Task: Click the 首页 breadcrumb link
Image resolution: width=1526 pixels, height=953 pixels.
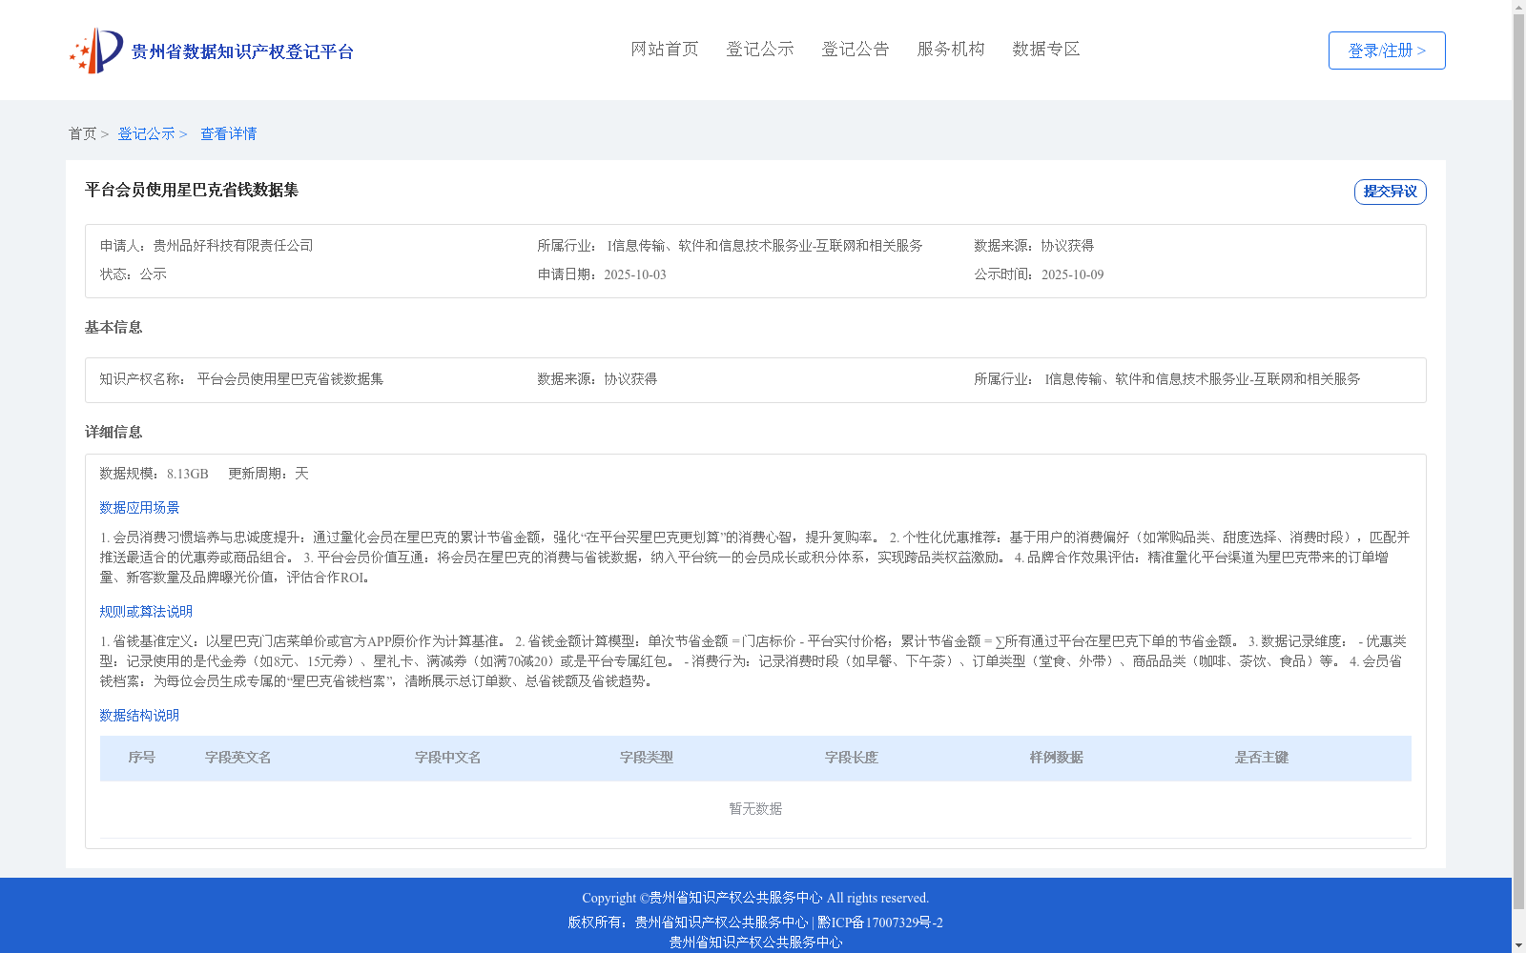Action: [x=82, y=134]
